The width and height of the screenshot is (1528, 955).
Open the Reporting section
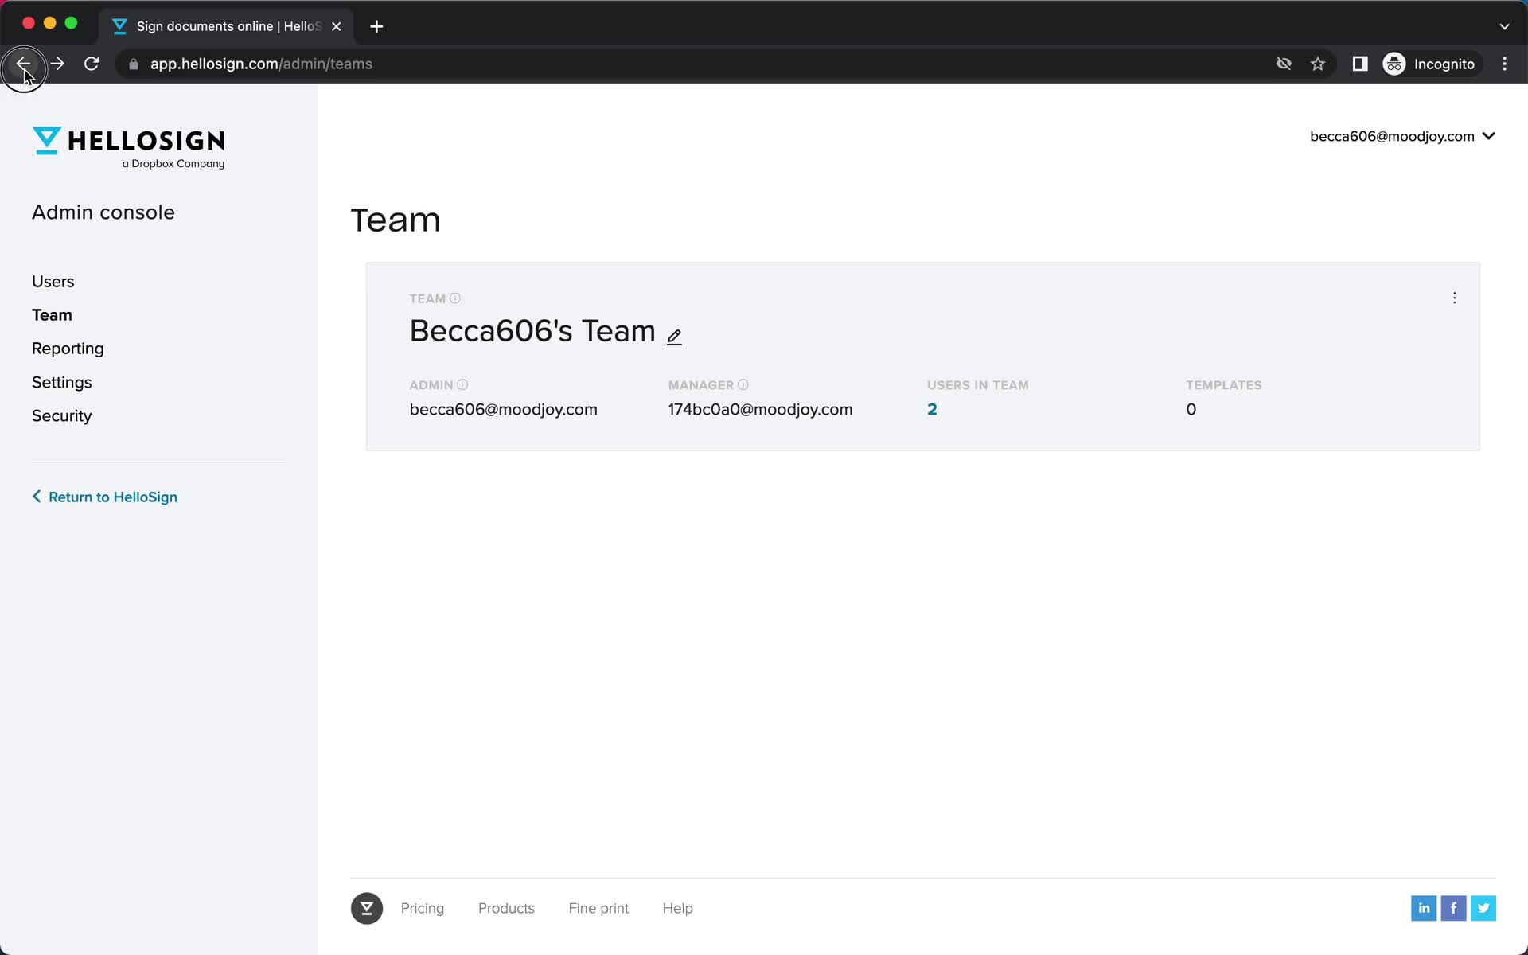67,348
